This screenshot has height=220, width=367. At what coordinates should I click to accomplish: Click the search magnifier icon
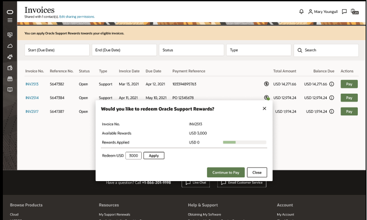point(300,50)
